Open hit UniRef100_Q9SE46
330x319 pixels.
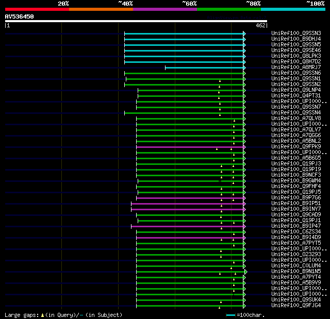296,51
